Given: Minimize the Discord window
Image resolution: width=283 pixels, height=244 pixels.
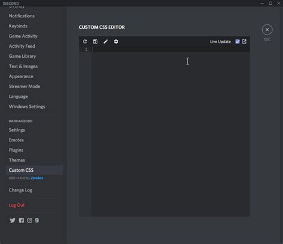Looking at the screenshot, I should click(x=262, y=3).
